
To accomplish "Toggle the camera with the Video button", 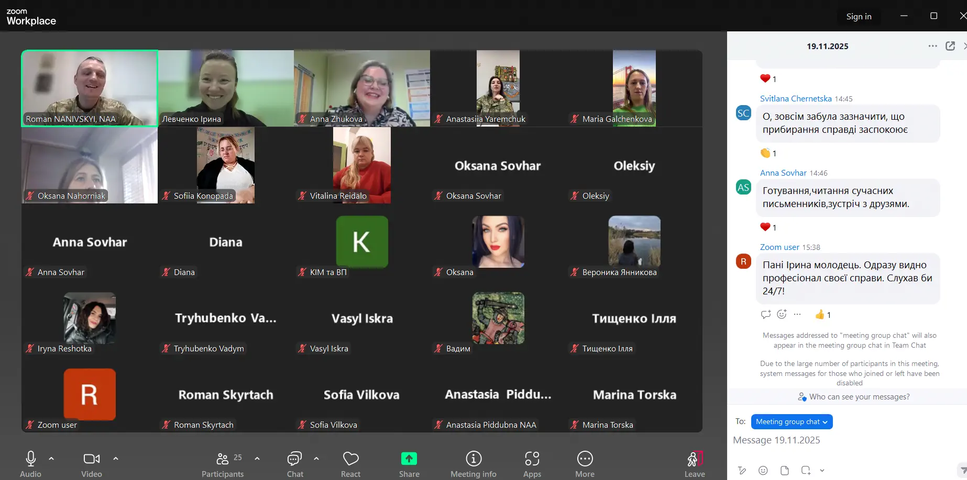I will tap(92, 463).
